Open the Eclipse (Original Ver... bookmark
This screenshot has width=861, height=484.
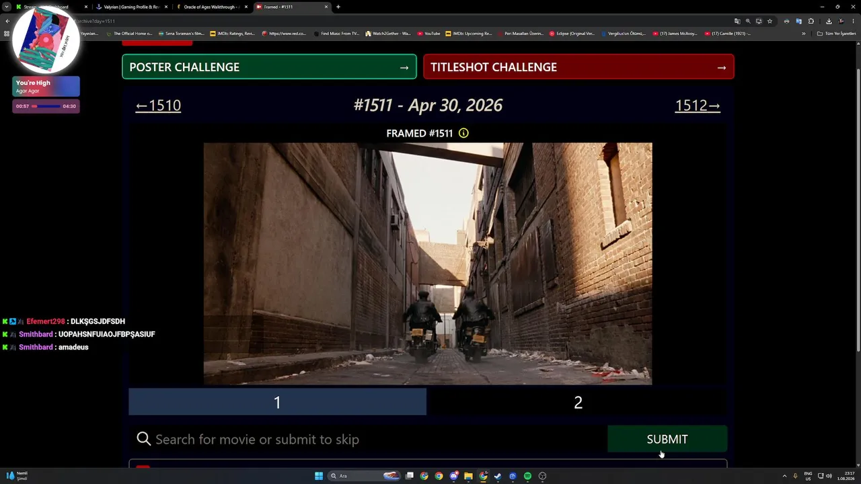click(572, 34)
